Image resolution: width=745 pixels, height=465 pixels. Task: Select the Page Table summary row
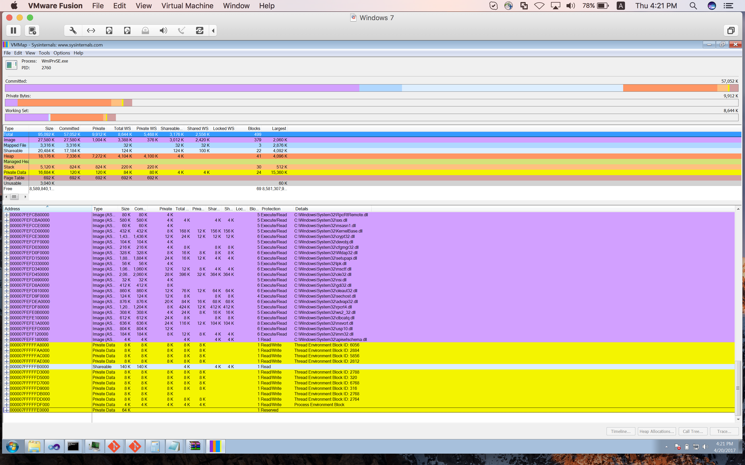(372, 178)
